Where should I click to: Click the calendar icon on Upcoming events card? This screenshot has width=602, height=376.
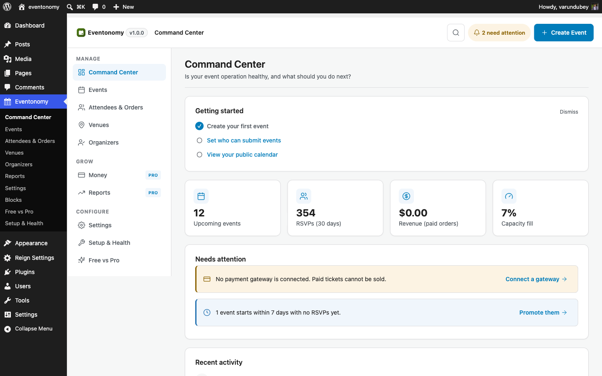pos(201,196)
